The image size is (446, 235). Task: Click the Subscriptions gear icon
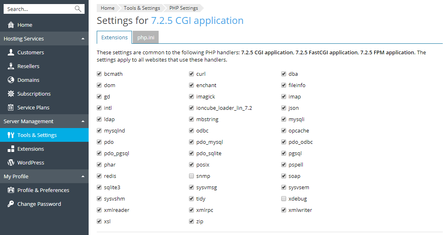pyautogui.click(x=11, y=94)
